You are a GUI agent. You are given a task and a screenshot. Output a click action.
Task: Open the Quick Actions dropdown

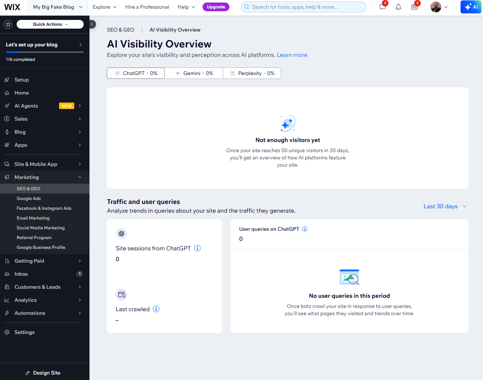pos(50,24)
